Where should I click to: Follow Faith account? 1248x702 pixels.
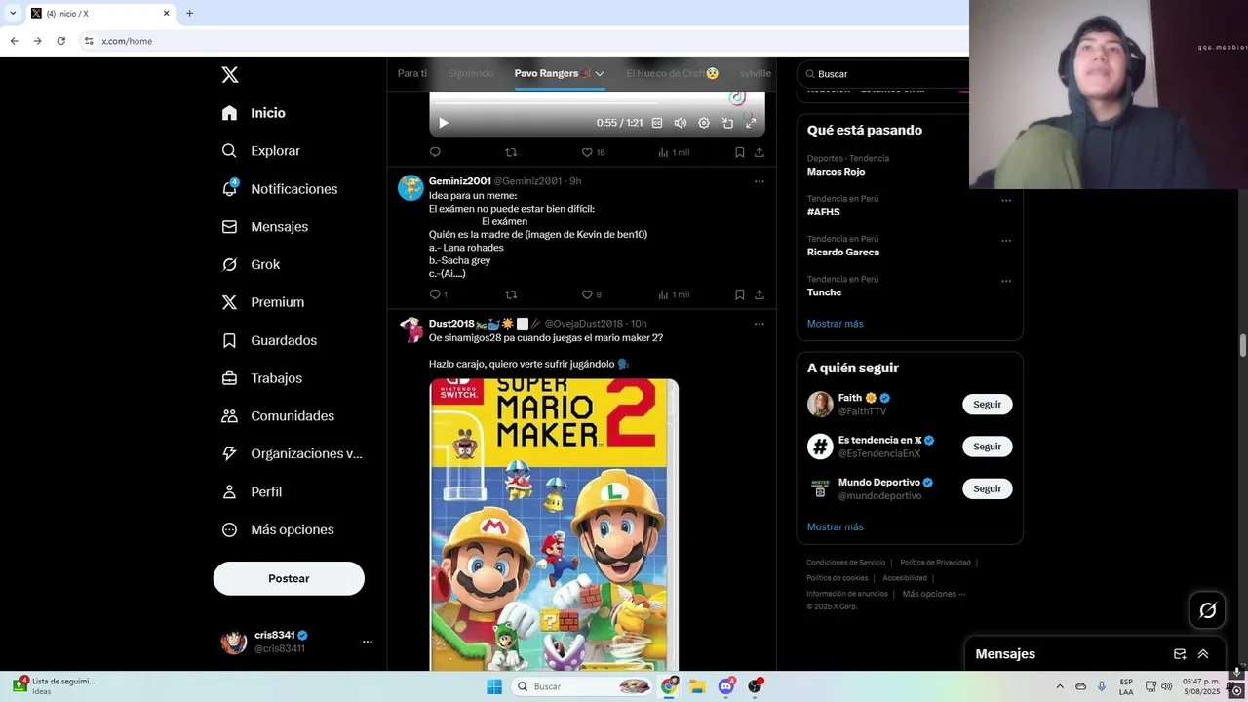pyautogui.click(x=987, y=404)
